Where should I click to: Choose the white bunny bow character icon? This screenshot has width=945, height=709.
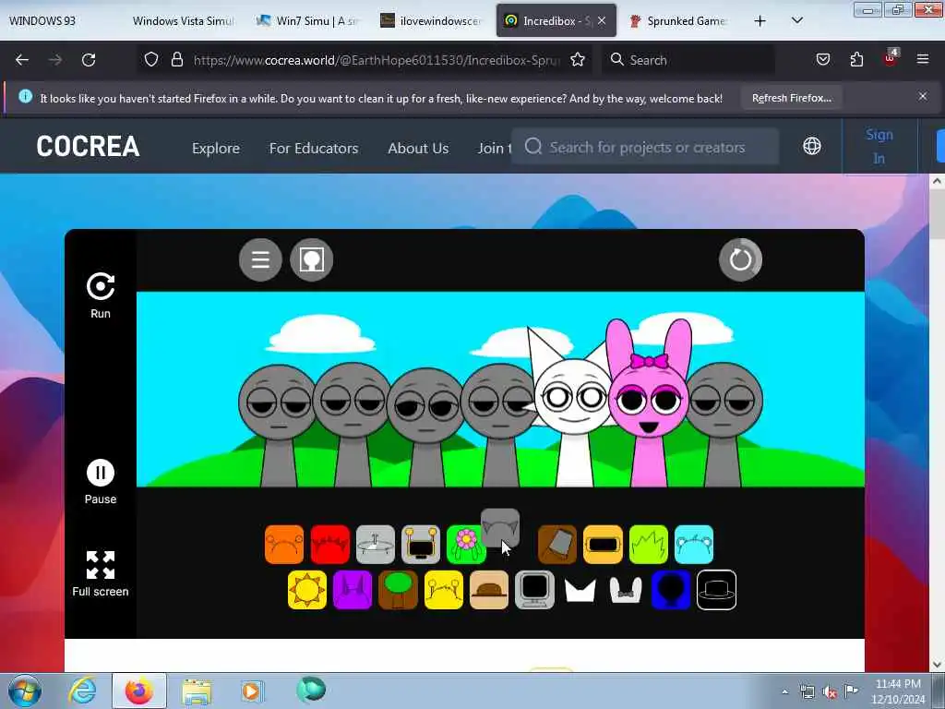click(626, 590)
